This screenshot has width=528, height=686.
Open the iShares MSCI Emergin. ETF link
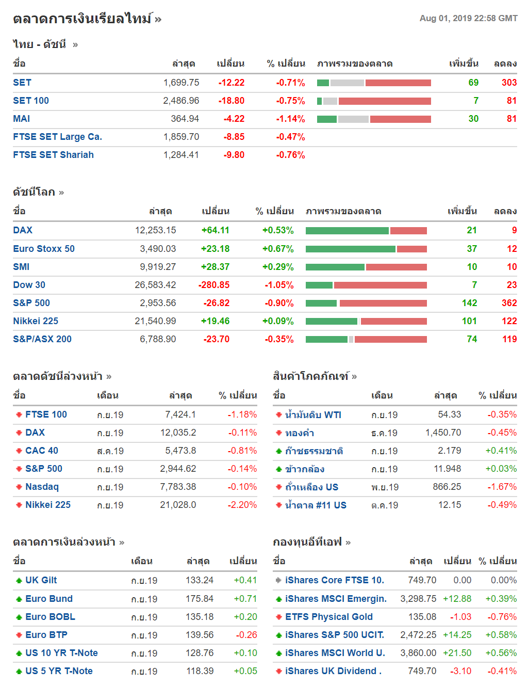click(x=336, y=599)
